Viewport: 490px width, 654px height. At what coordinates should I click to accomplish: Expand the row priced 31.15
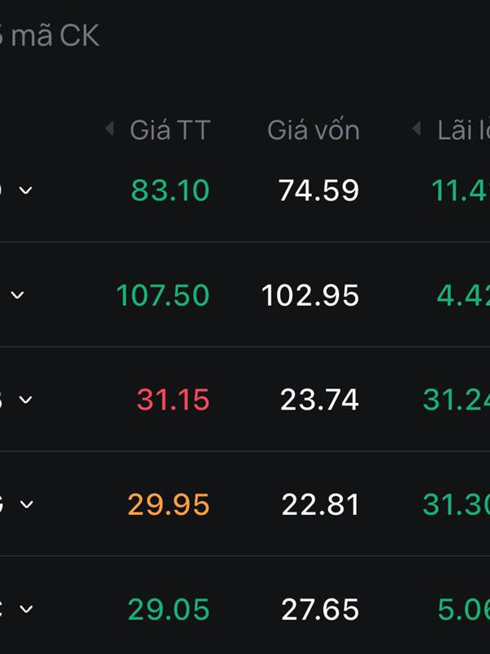tap(25, 400)
